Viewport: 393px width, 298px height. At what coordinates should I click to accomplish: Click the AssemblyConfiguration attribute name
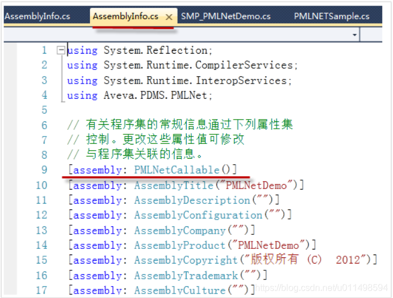[x=198, y=215]
